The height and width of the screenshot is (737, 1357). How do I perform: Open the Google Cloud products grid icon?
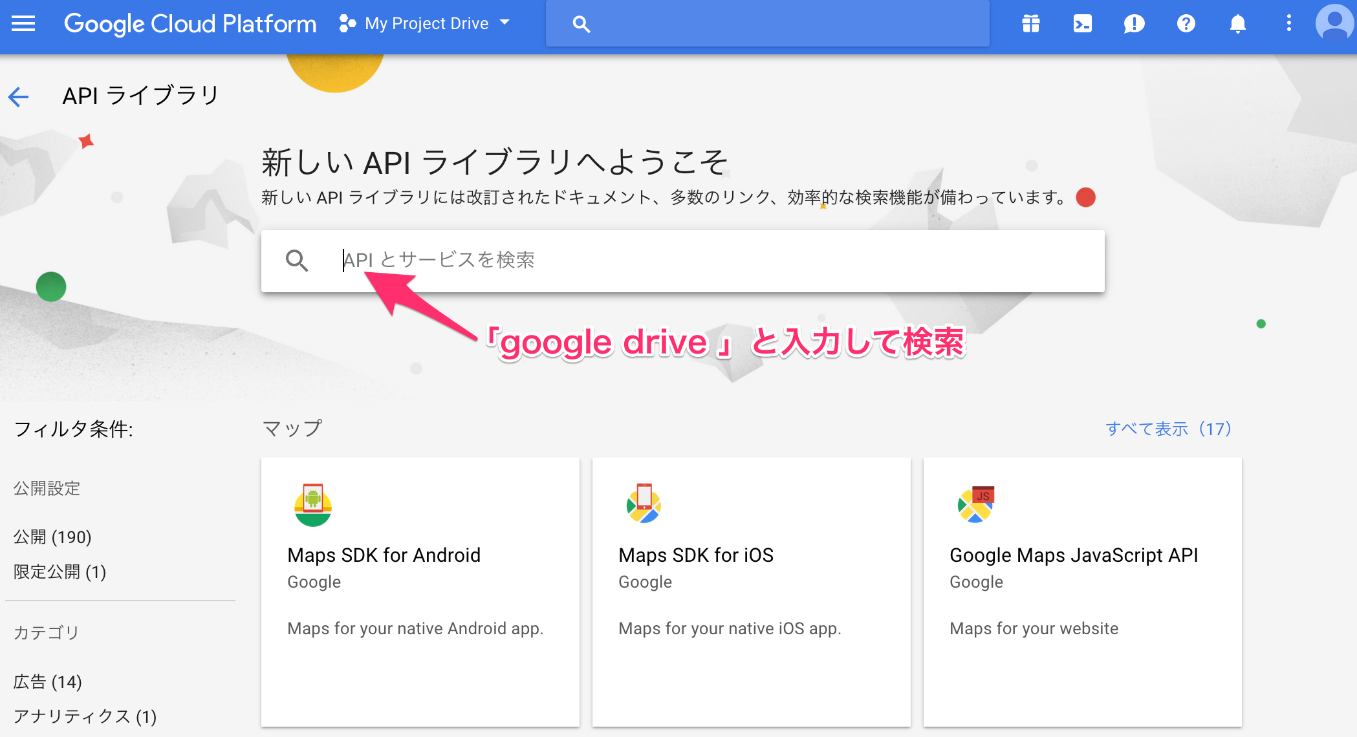pos(1030,24)
